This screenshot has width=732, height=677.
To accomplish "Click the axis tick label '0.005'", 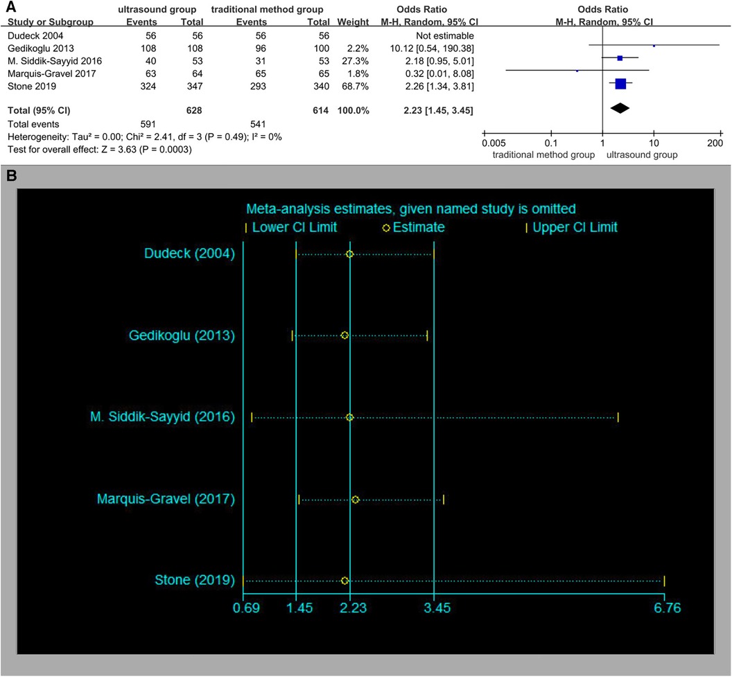I will click(494, 143).
